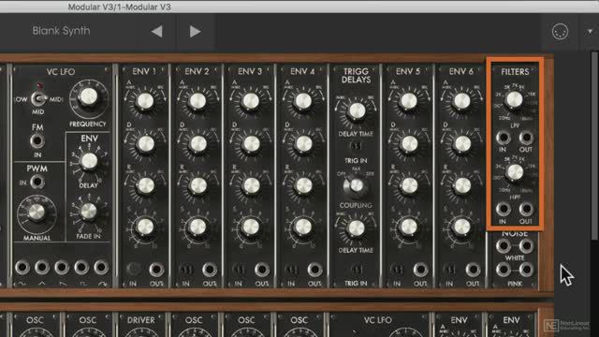
Task: Click the PWM input jack
Action: click(37, 182)
